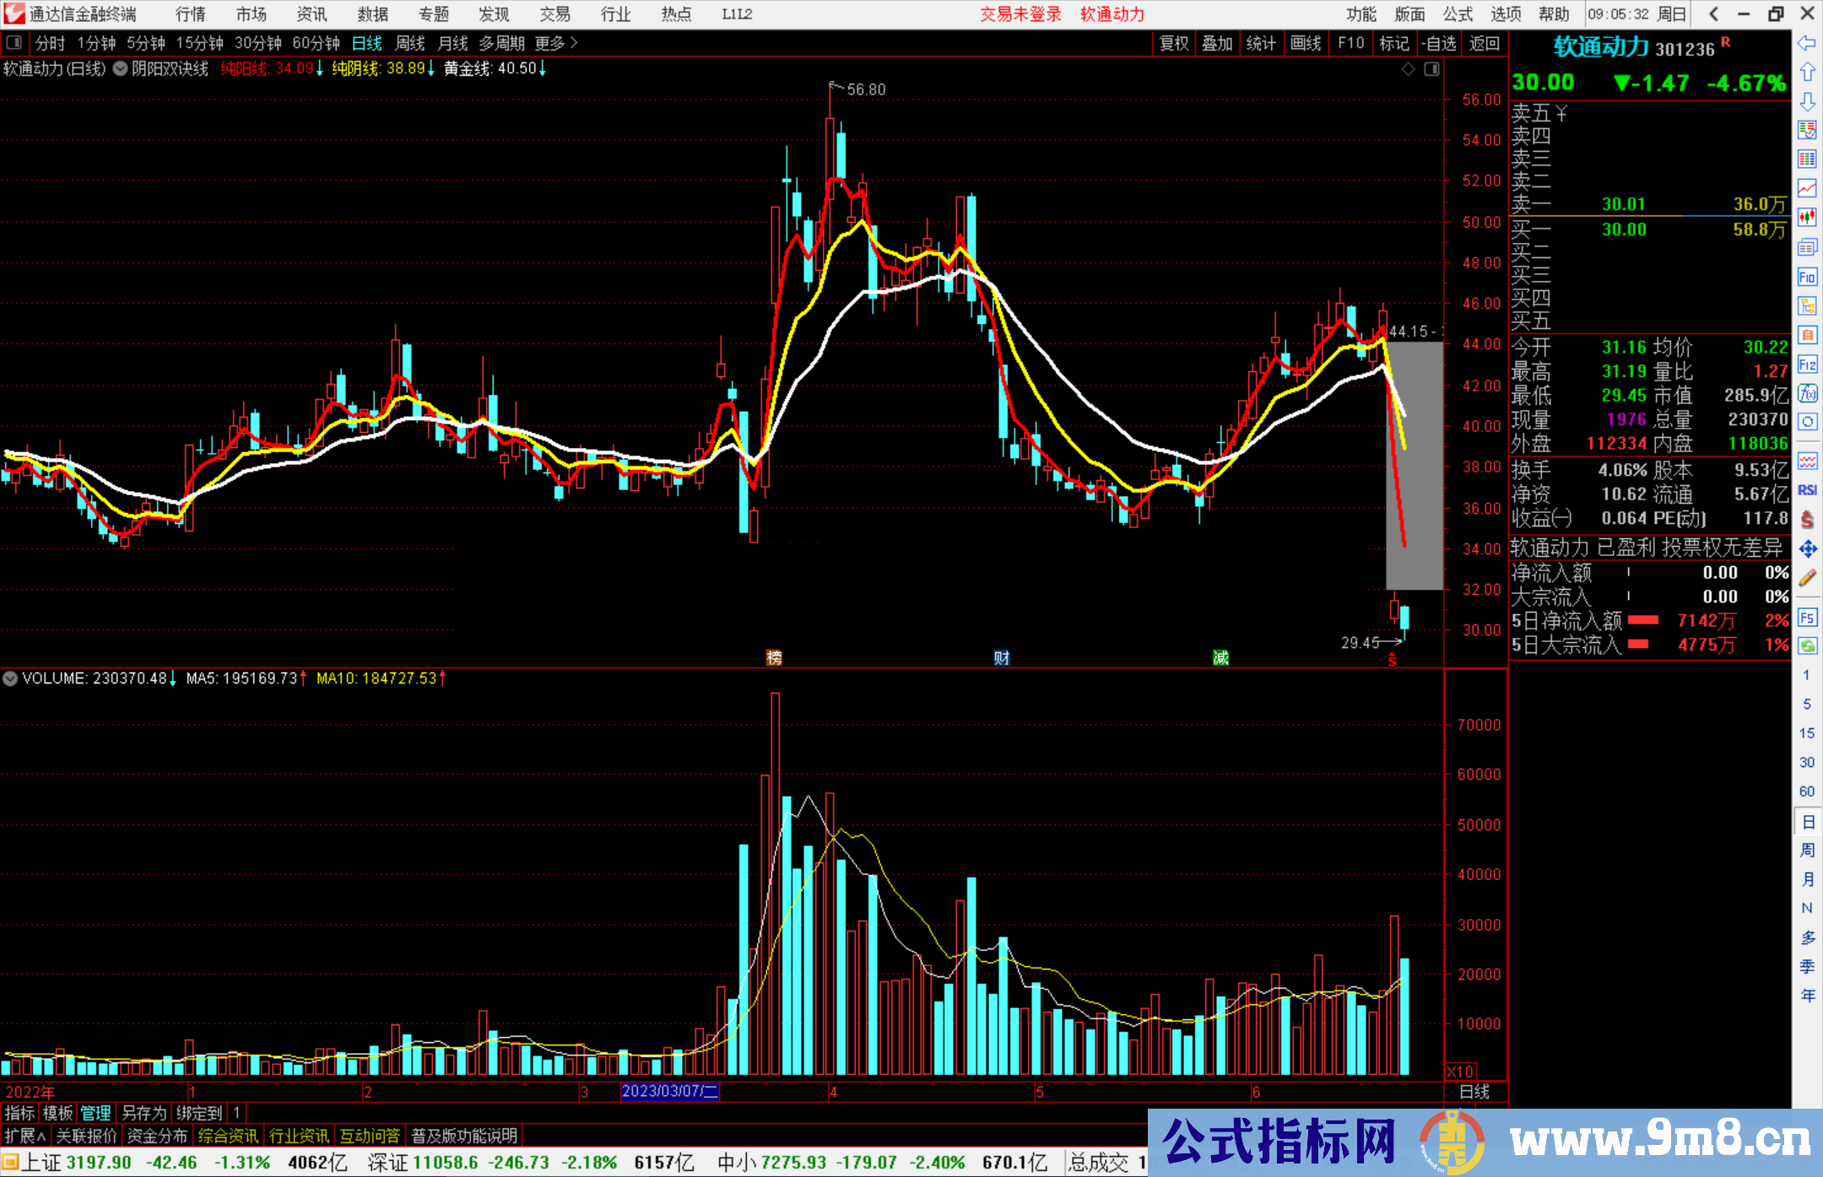Open the f(x) formula icon
The image size is (1823, 1177).
coord(1807,393)
